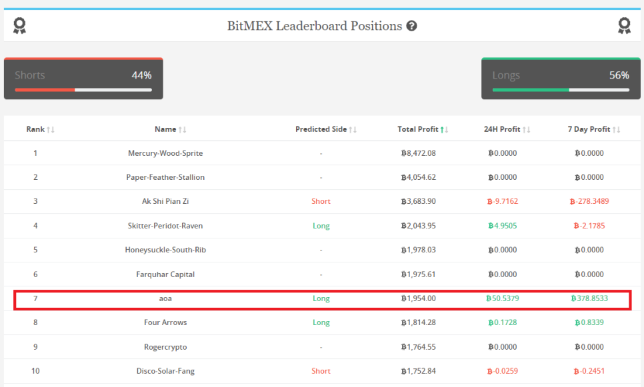The image size is (644, 387).
Task: Click total profit 1,764.55
Action: 418,347
